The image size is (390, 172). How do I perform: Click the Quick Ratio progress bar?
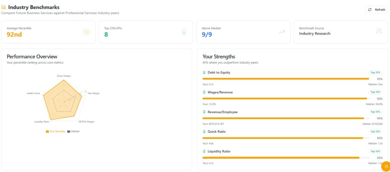point(283,138)
